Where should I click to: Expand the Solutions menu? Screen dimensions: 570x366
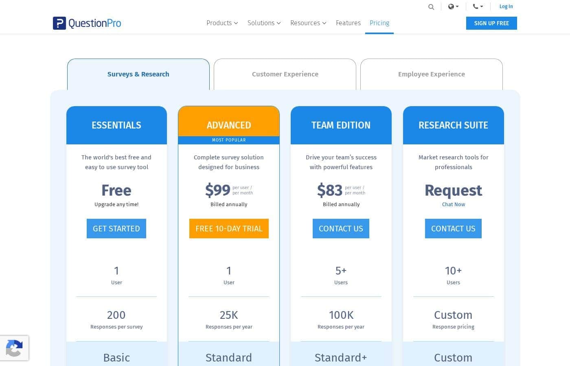coord(264,23)
